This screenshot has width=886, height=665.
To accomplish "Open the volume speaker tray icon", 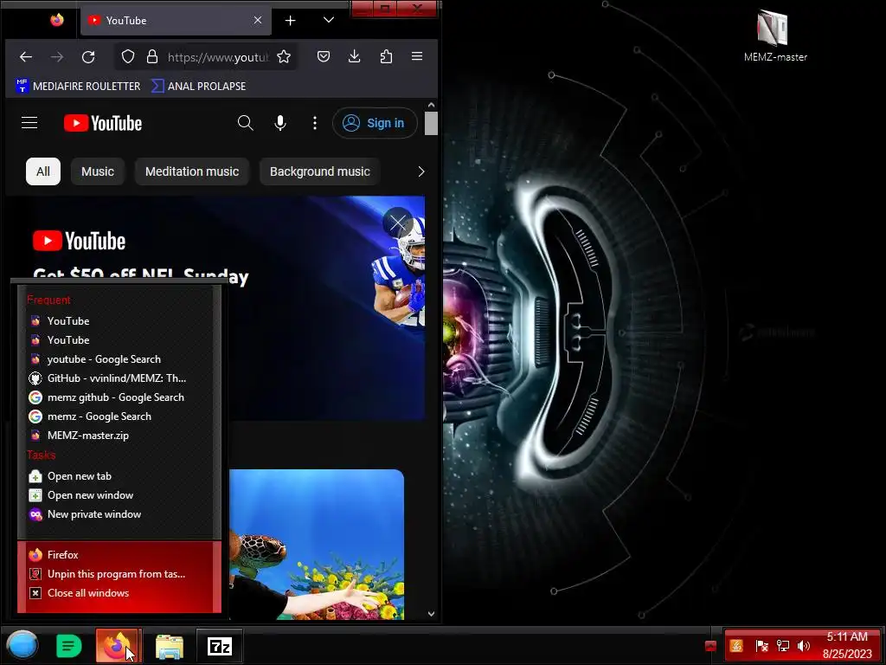I will 804,646.
